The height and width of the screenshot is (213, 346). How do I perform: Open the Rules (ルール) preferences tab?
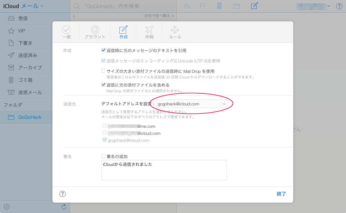175,32
